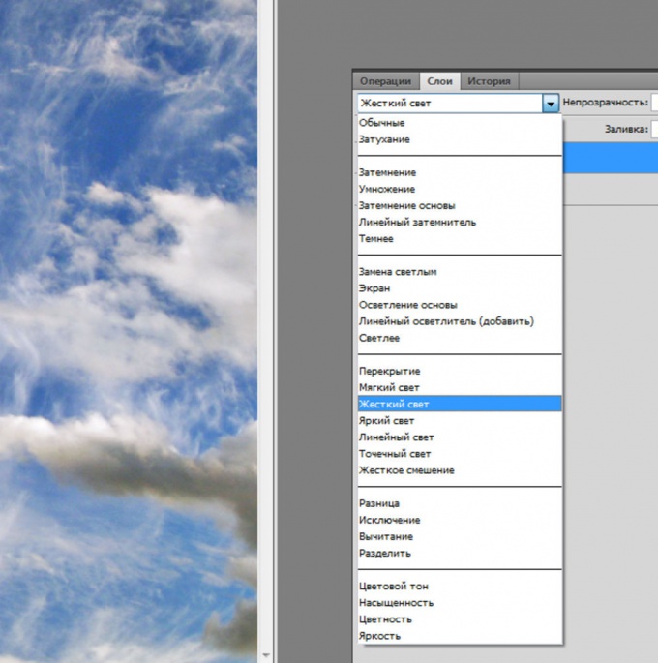Viewport: 658px width, 663px height.
Task: Choose the Исключение blend mode
Action: (x=460, y=520)
